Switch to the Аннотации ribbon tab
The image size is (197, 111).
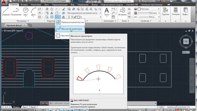36,5
